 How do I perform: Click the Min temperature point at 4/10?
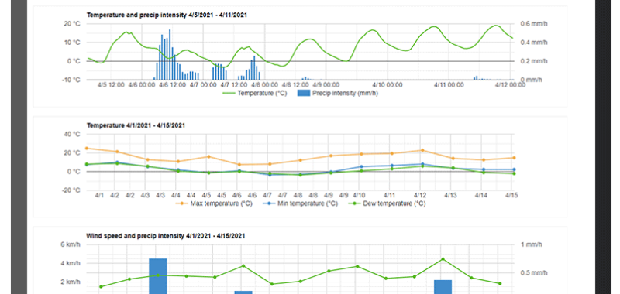[x=361, y=166]
